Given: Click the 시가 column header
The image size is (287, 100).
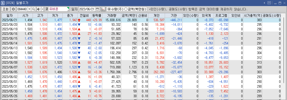Looking at the screenshot, I should (26, 16).
